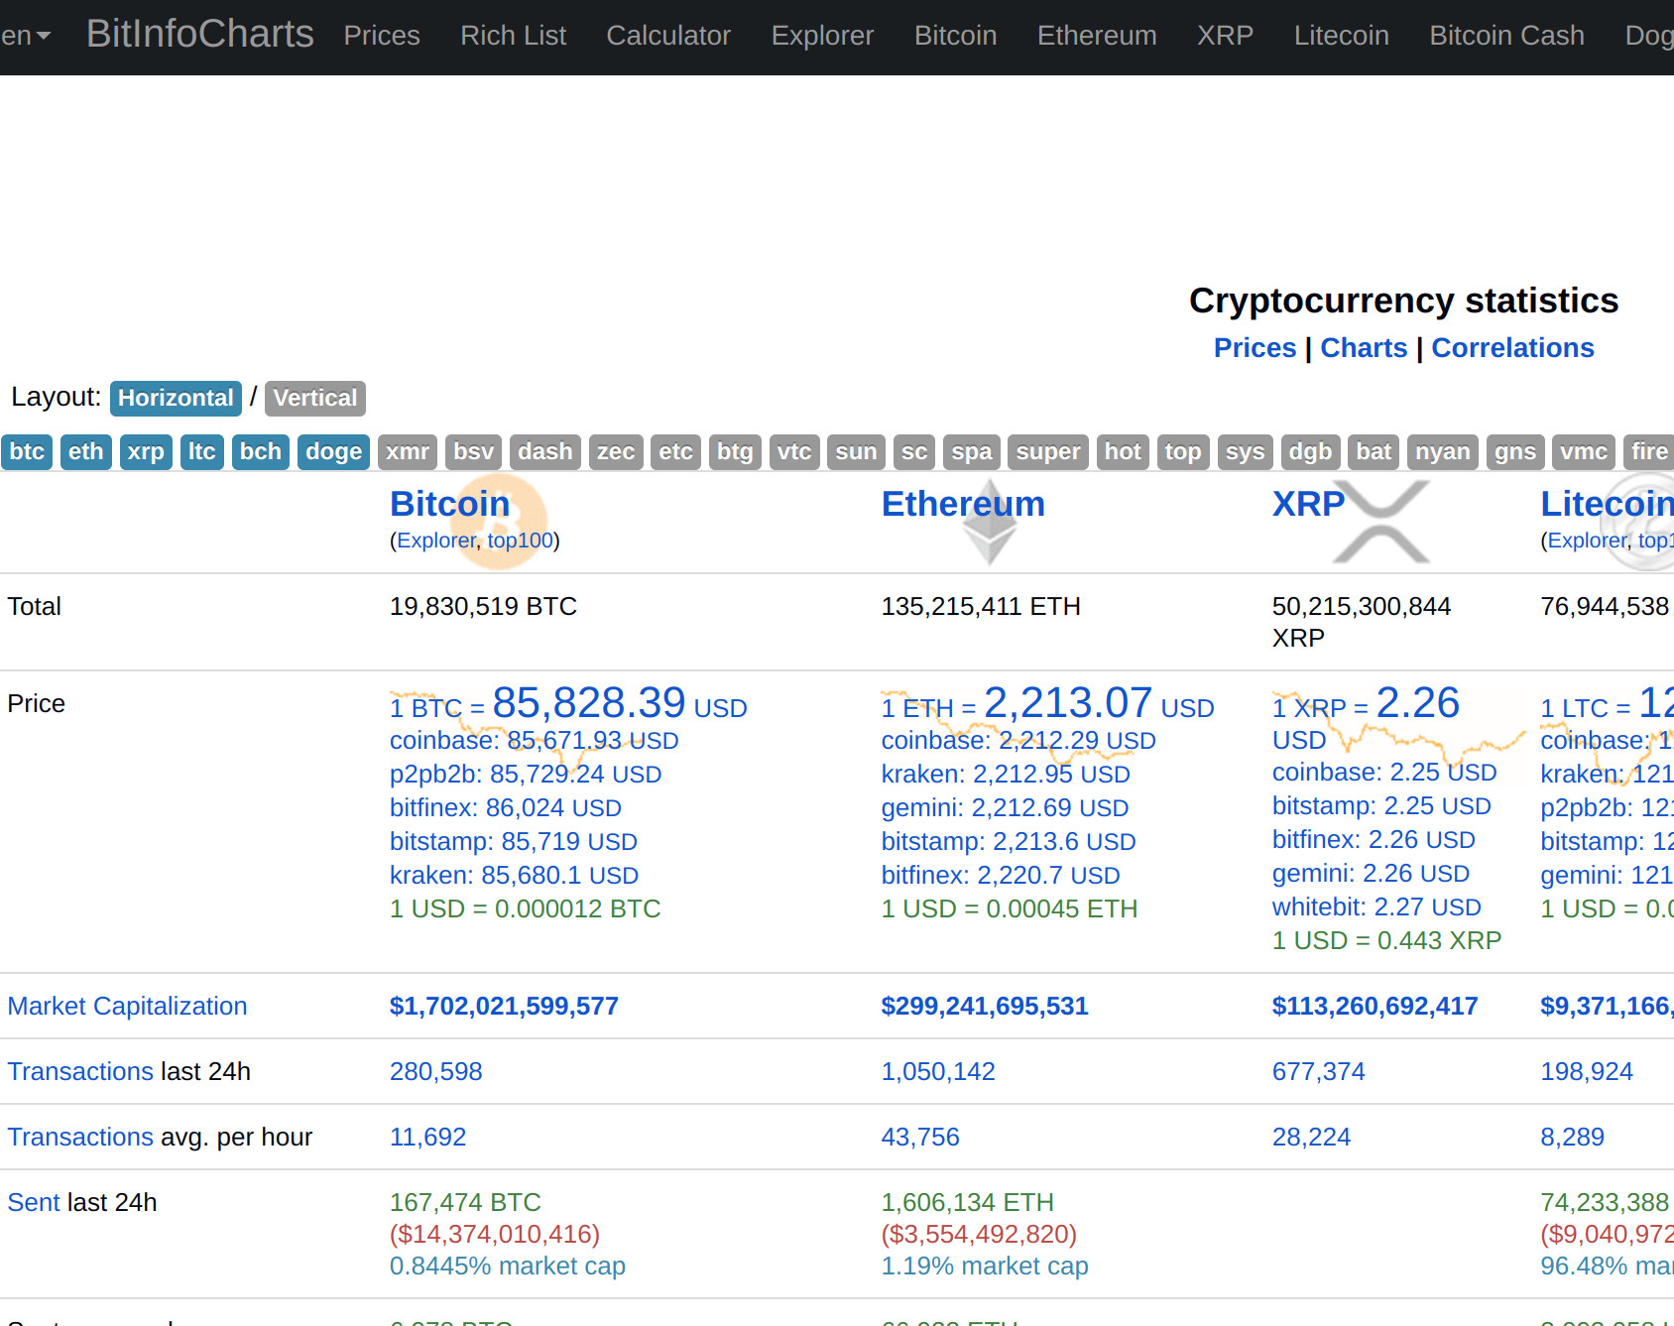This screenshot has width=1674, height=1326.
Task: Toggle the bsv coin tag
Action: 474,452
